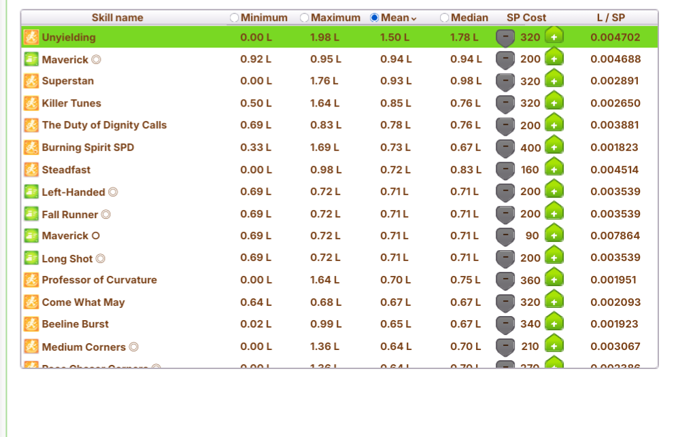
Task: Select the Median radio button
Action: click(445, 18)
